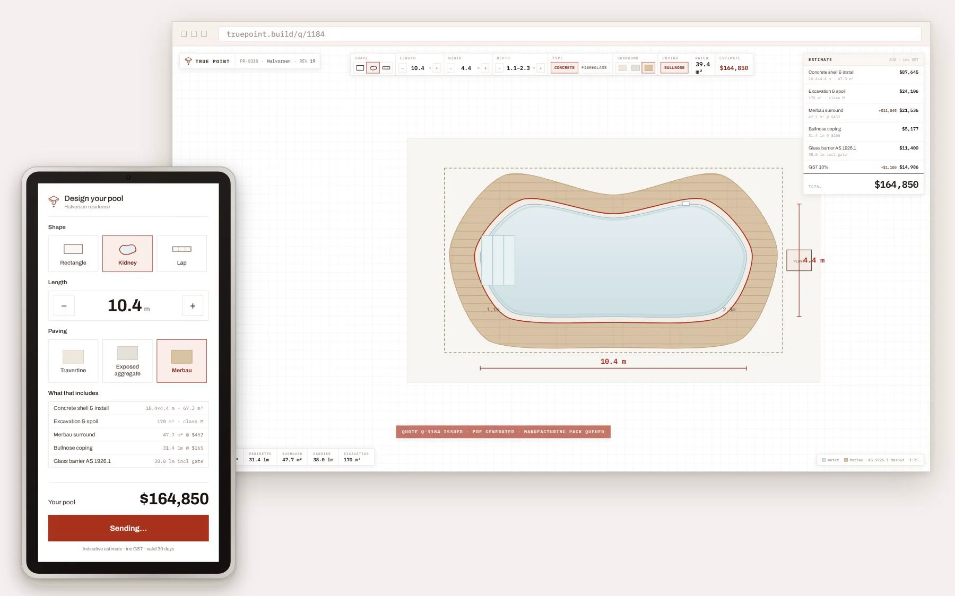Click Concrete shell & install in estimate panel
This screenshot has width=955, height=596.
pyautogui.click(x=863, y=75)
